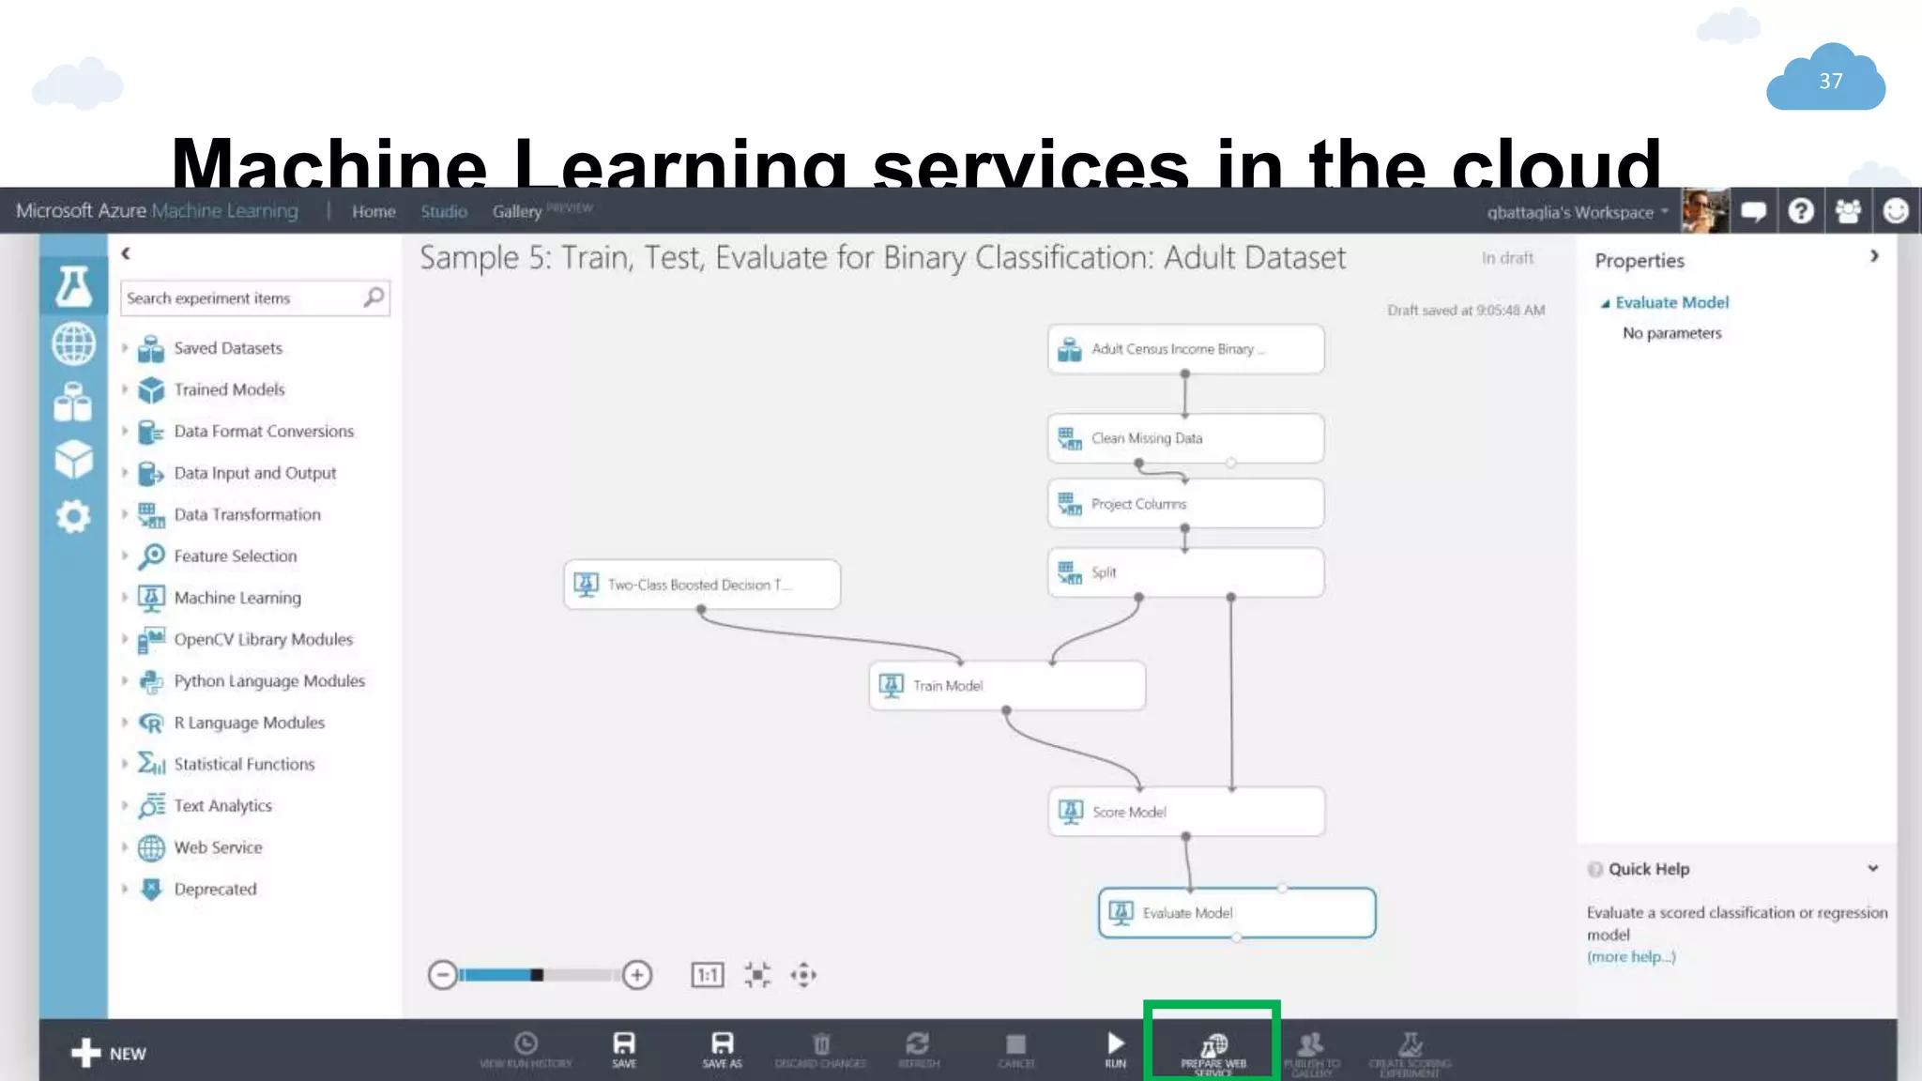Select the Split module
This screenshot has height=1081, width=1922.
point(1185,572)
